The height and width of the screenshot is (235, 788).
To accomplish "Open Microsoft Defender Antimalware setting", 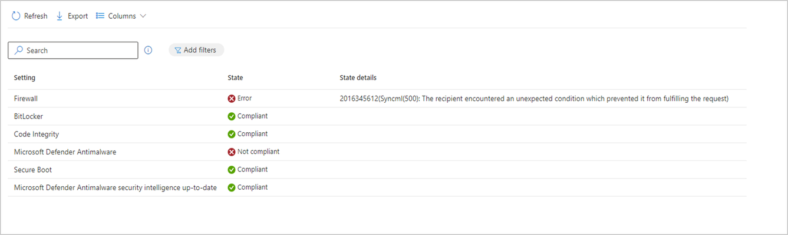I will [65, 152].
